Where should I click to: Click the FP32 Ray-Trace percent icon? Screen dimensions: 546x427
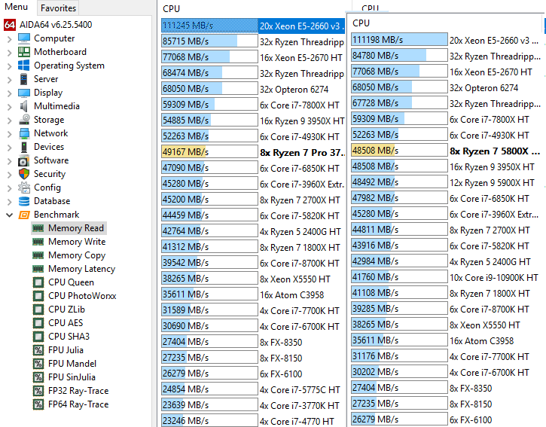point(38,391)
